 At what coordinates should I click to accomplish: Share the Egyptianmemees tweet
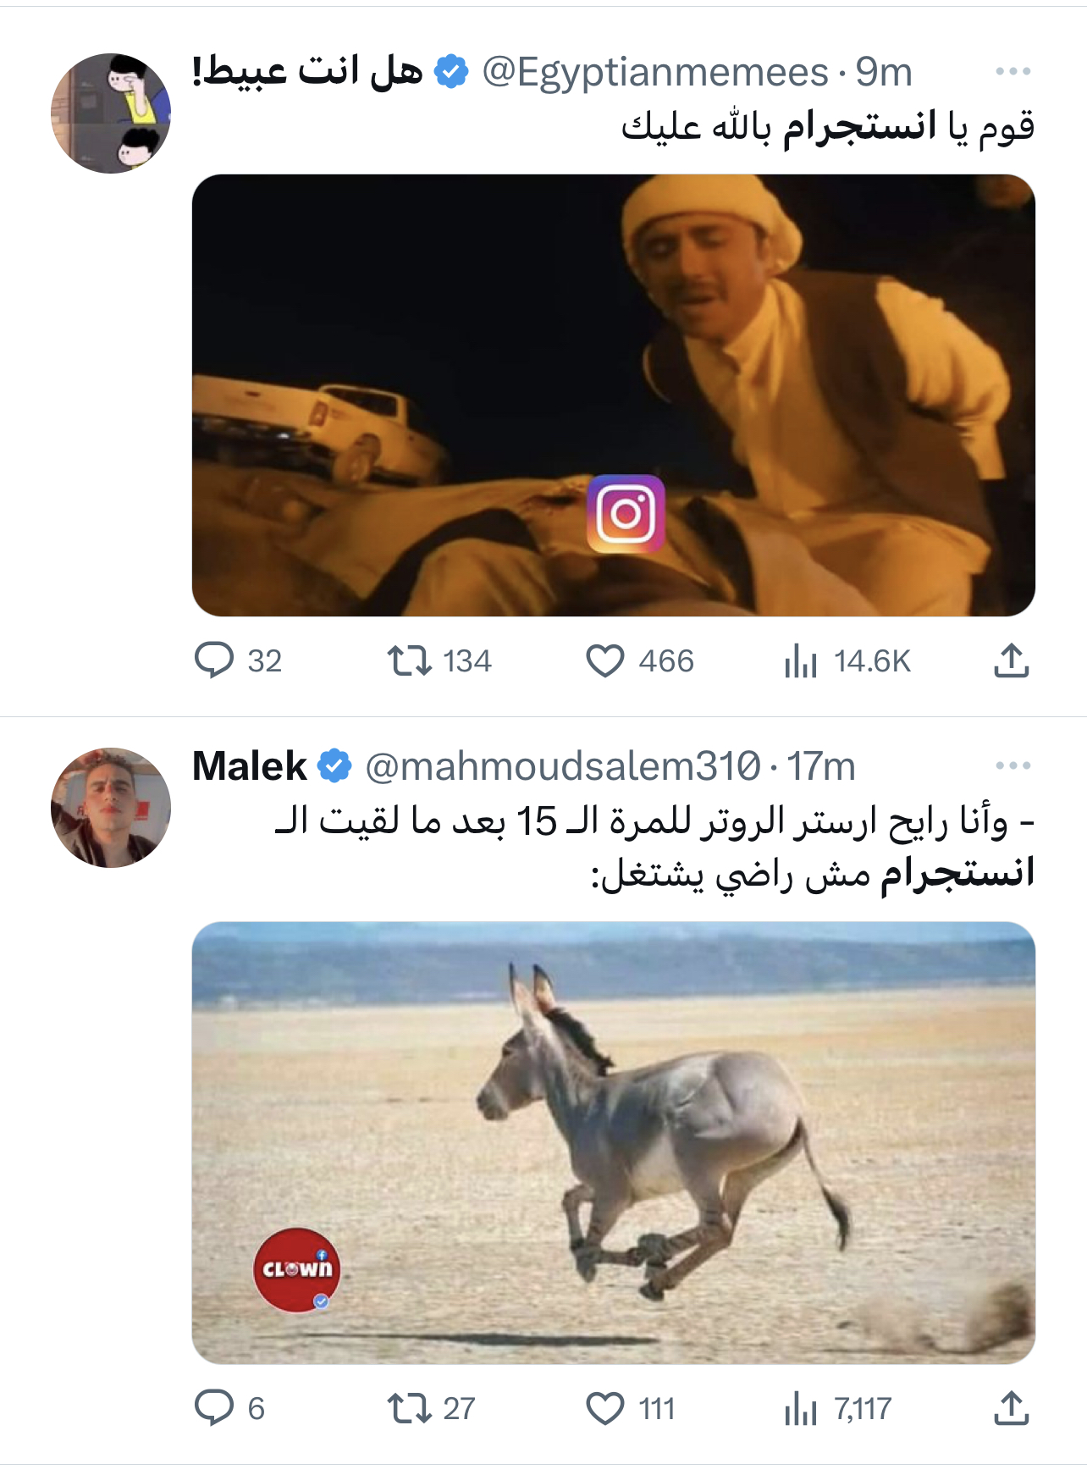pos(1011,660)
